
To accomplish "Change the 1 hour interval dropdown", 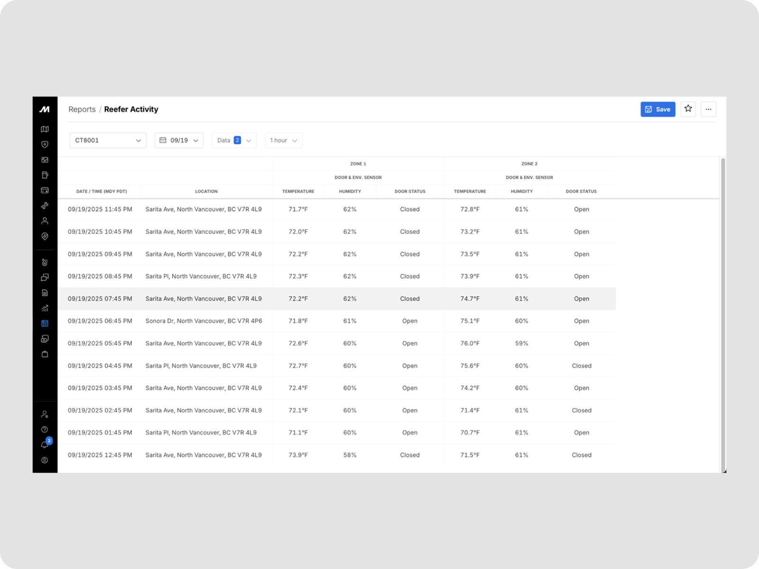I will (x=283, y=140).
